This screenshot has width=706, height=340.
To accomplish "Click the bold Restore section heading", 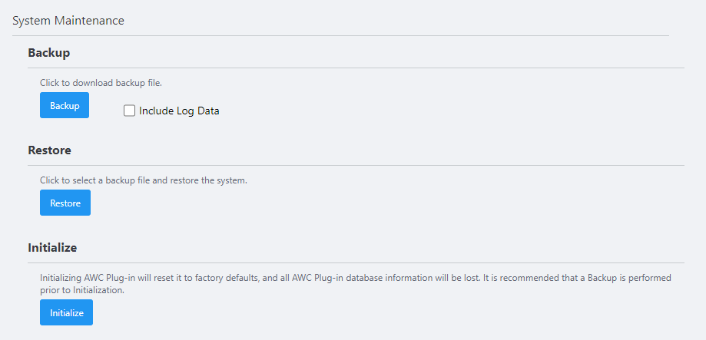I will [49, 150].
